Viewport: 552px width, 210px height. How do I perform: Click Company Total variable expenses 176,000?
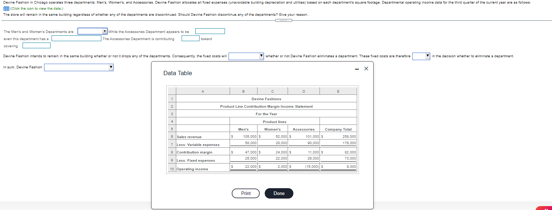339,143
